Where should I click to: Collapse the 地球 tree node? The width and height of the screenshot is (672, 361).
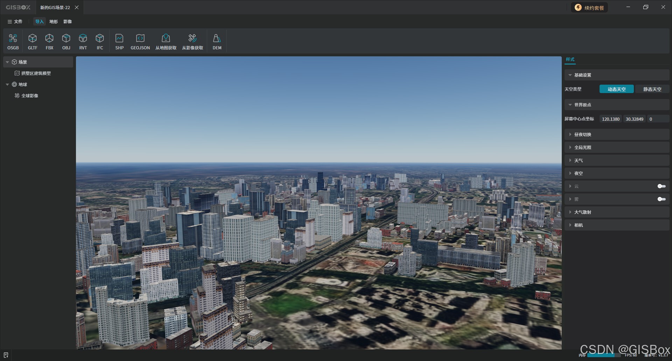(x=7, y=84)
